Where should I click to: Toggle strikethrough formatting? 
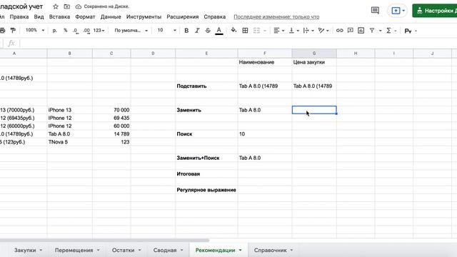click(208, 30)
